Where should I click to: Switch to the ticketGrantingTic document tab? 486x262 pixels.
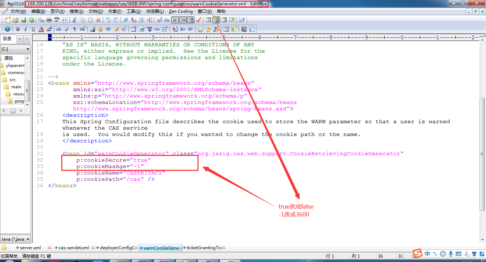point(204,247)
